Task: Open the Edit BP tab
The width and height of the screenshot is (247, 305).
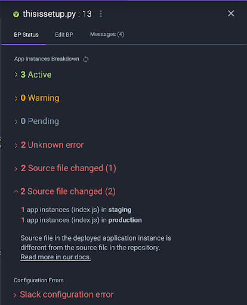Action: point(64,35)
